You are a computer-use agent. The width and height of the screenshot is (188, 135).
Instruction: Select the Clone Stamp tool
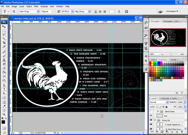click(4, 60)
